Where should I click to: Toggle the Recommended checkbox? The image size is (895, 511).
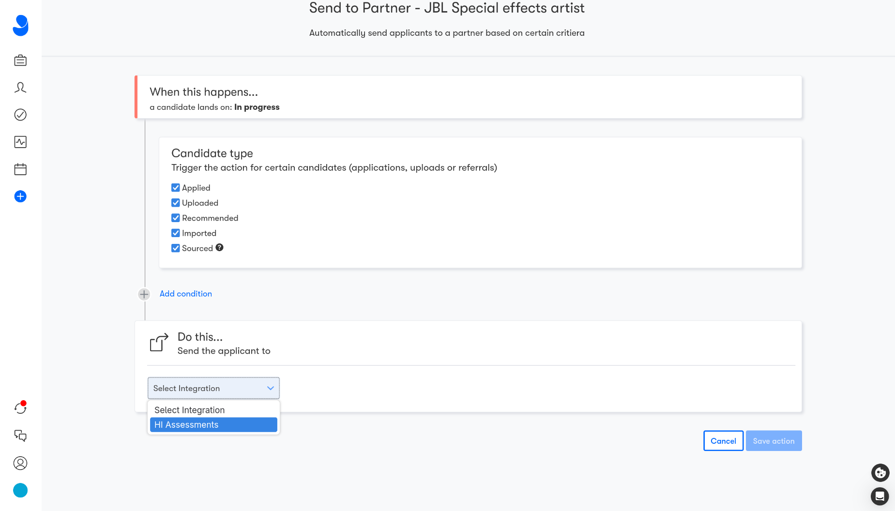(176, 218)
